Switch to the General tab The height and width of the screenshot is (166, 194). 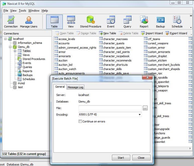[60, 87]
